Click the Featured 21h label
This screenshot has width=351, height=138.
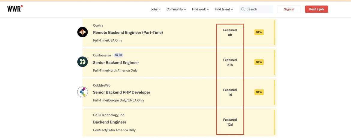click(x=230, y=62)
